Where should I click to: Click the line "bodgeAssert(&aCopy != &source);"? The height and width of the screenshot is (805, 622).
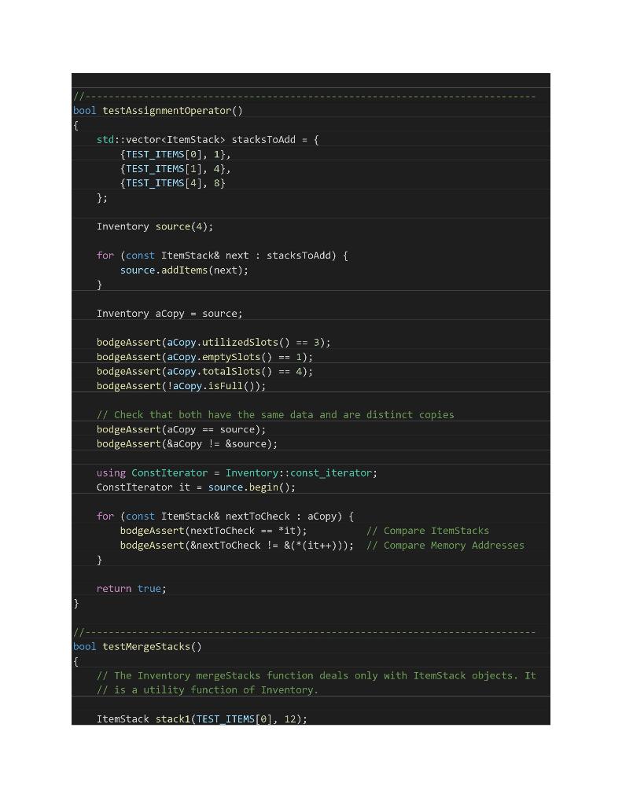coord(187,443)
